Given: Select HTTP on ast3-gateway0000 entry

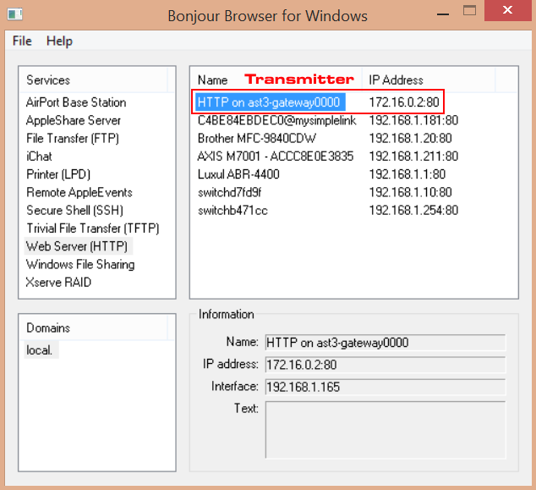Looking at the screenshot, I should [270, 102].
